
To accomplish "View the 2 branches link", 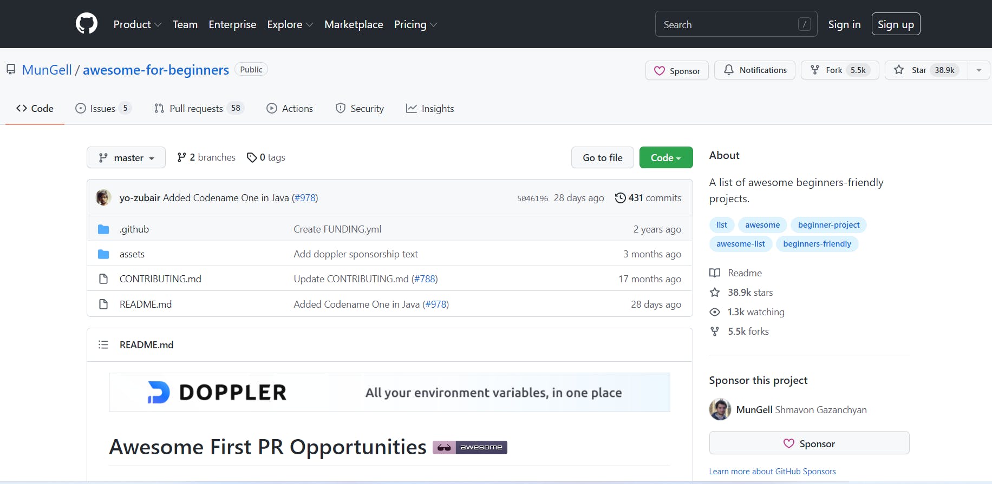I will point(206,157).
